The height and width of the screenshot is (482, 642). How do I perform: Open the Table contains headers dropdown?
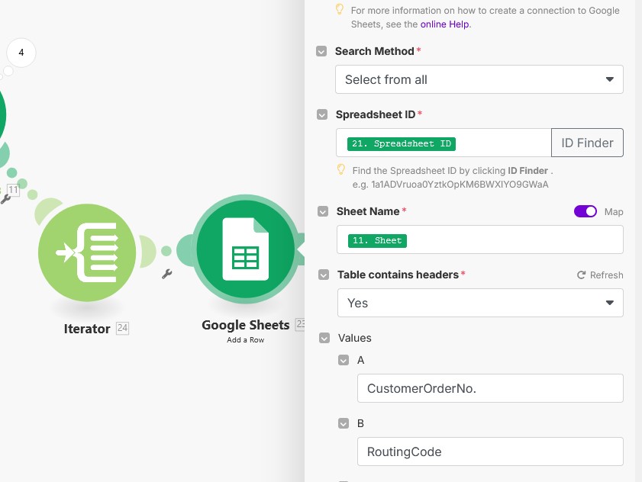coord(480,303)
